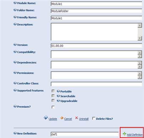This screenshot has width=144, height=138.
Task: Click the Searchable label text
Action: point(68,96)
